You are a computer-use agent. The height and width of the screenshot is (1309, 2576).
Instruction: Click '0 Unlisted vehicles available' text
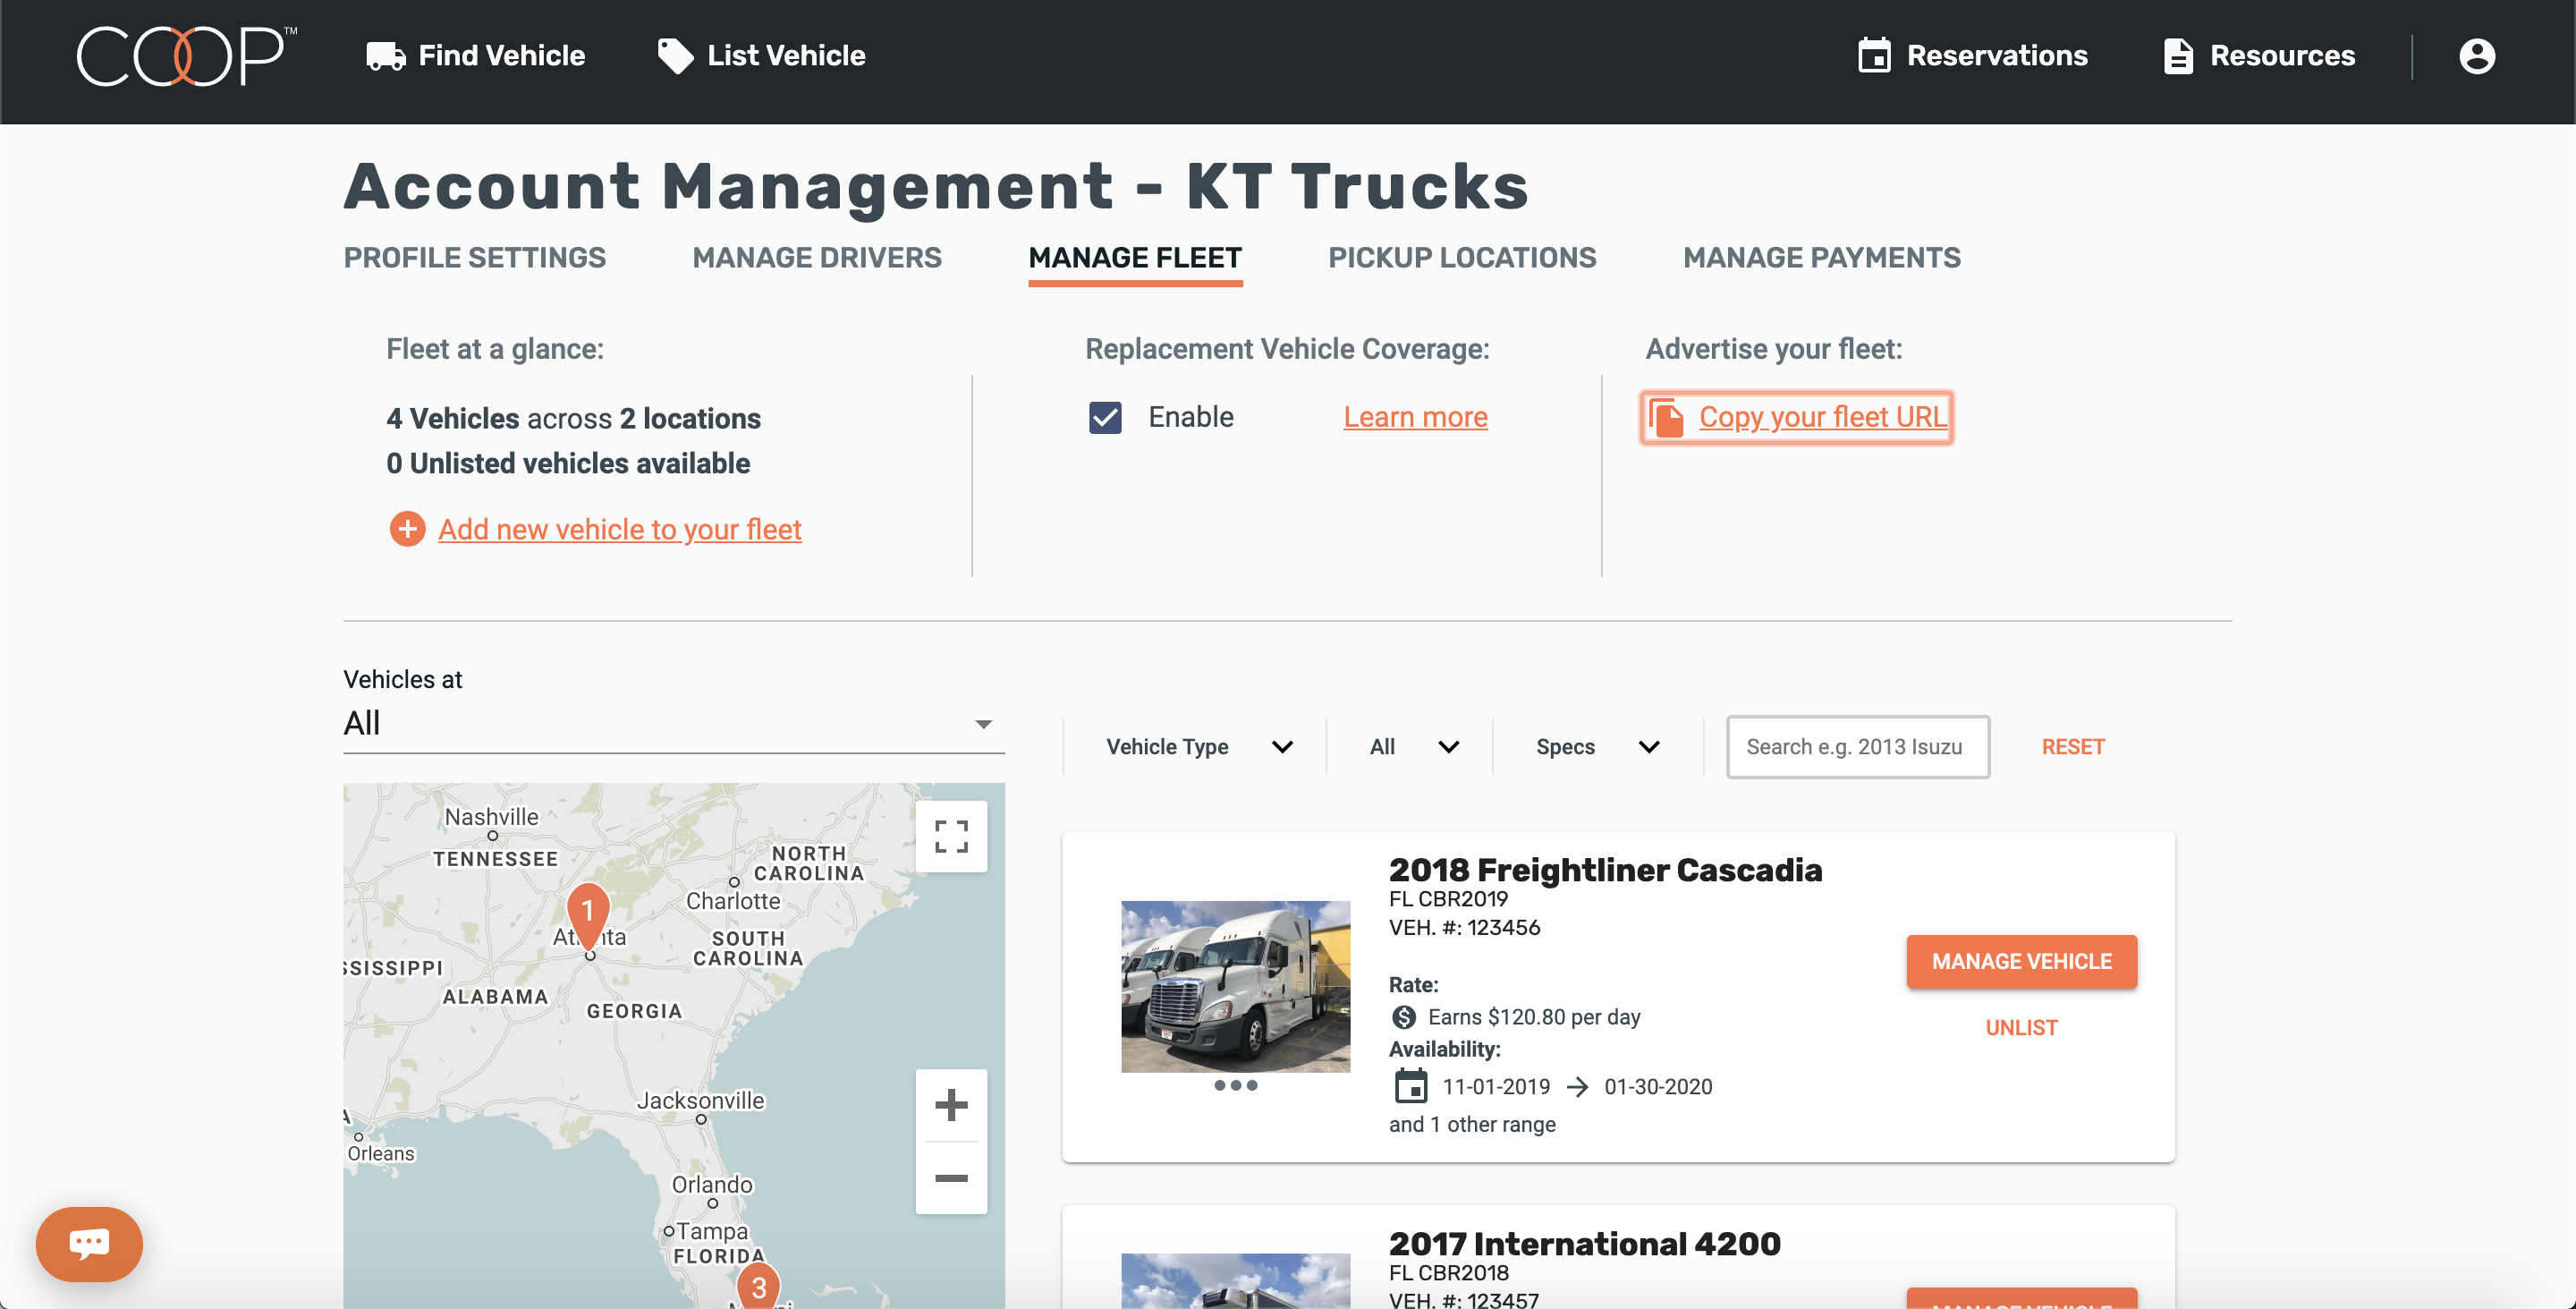point(567,463)
